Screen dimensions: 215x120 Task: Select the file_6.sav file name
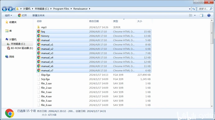point(46,105)
